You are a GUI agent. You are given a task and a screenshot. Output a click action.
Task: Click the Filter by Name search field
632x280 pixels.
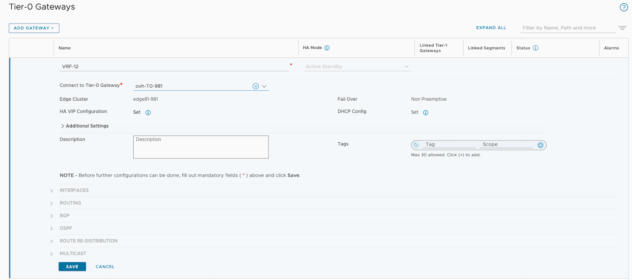567,28
